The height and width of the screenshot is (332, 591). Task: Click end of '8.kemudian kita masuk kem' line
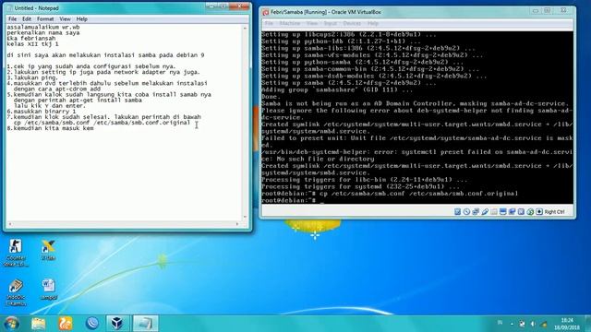94,128
